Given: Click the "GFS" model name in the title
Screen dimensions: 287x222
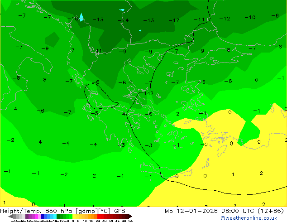Looking at the screenshot, I should coord(120,211).
